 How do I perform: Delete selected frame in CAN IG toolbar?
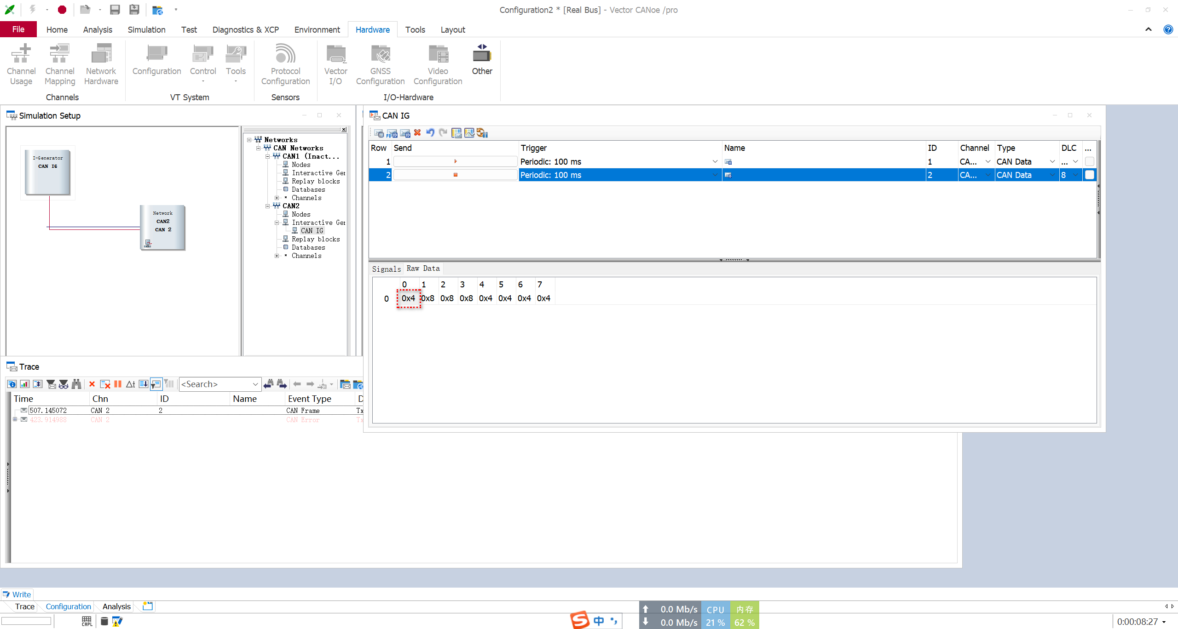point(417,133)
